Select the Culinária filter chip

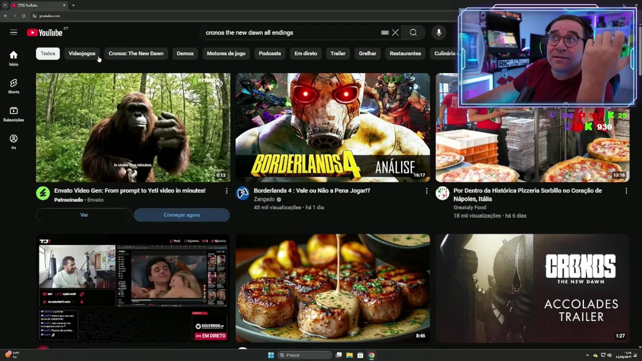(x=444, y=54)
